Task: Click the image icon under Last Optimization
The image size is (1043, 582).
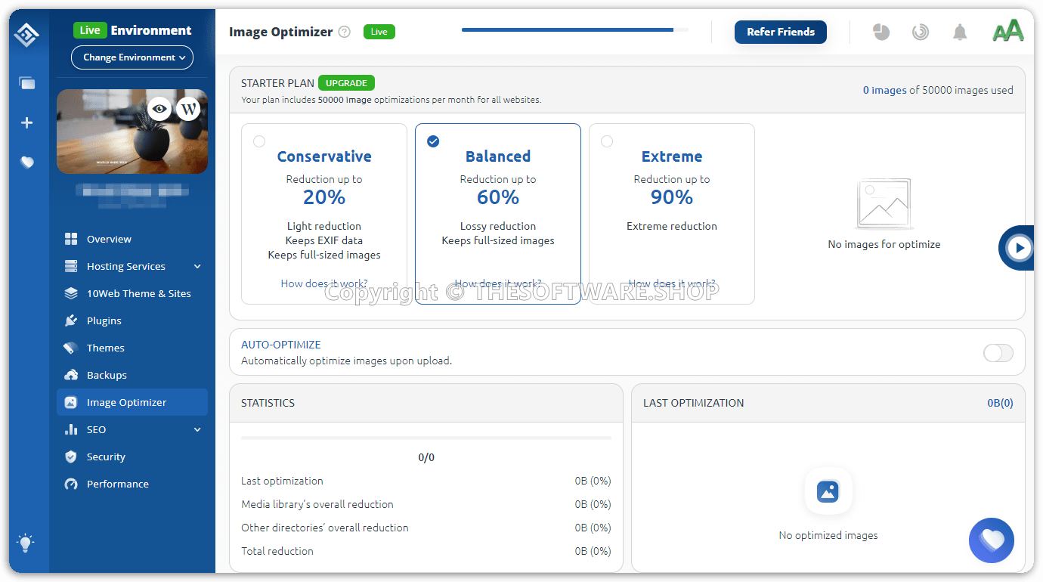Action: pyautogui.click(x=828, y=491)
